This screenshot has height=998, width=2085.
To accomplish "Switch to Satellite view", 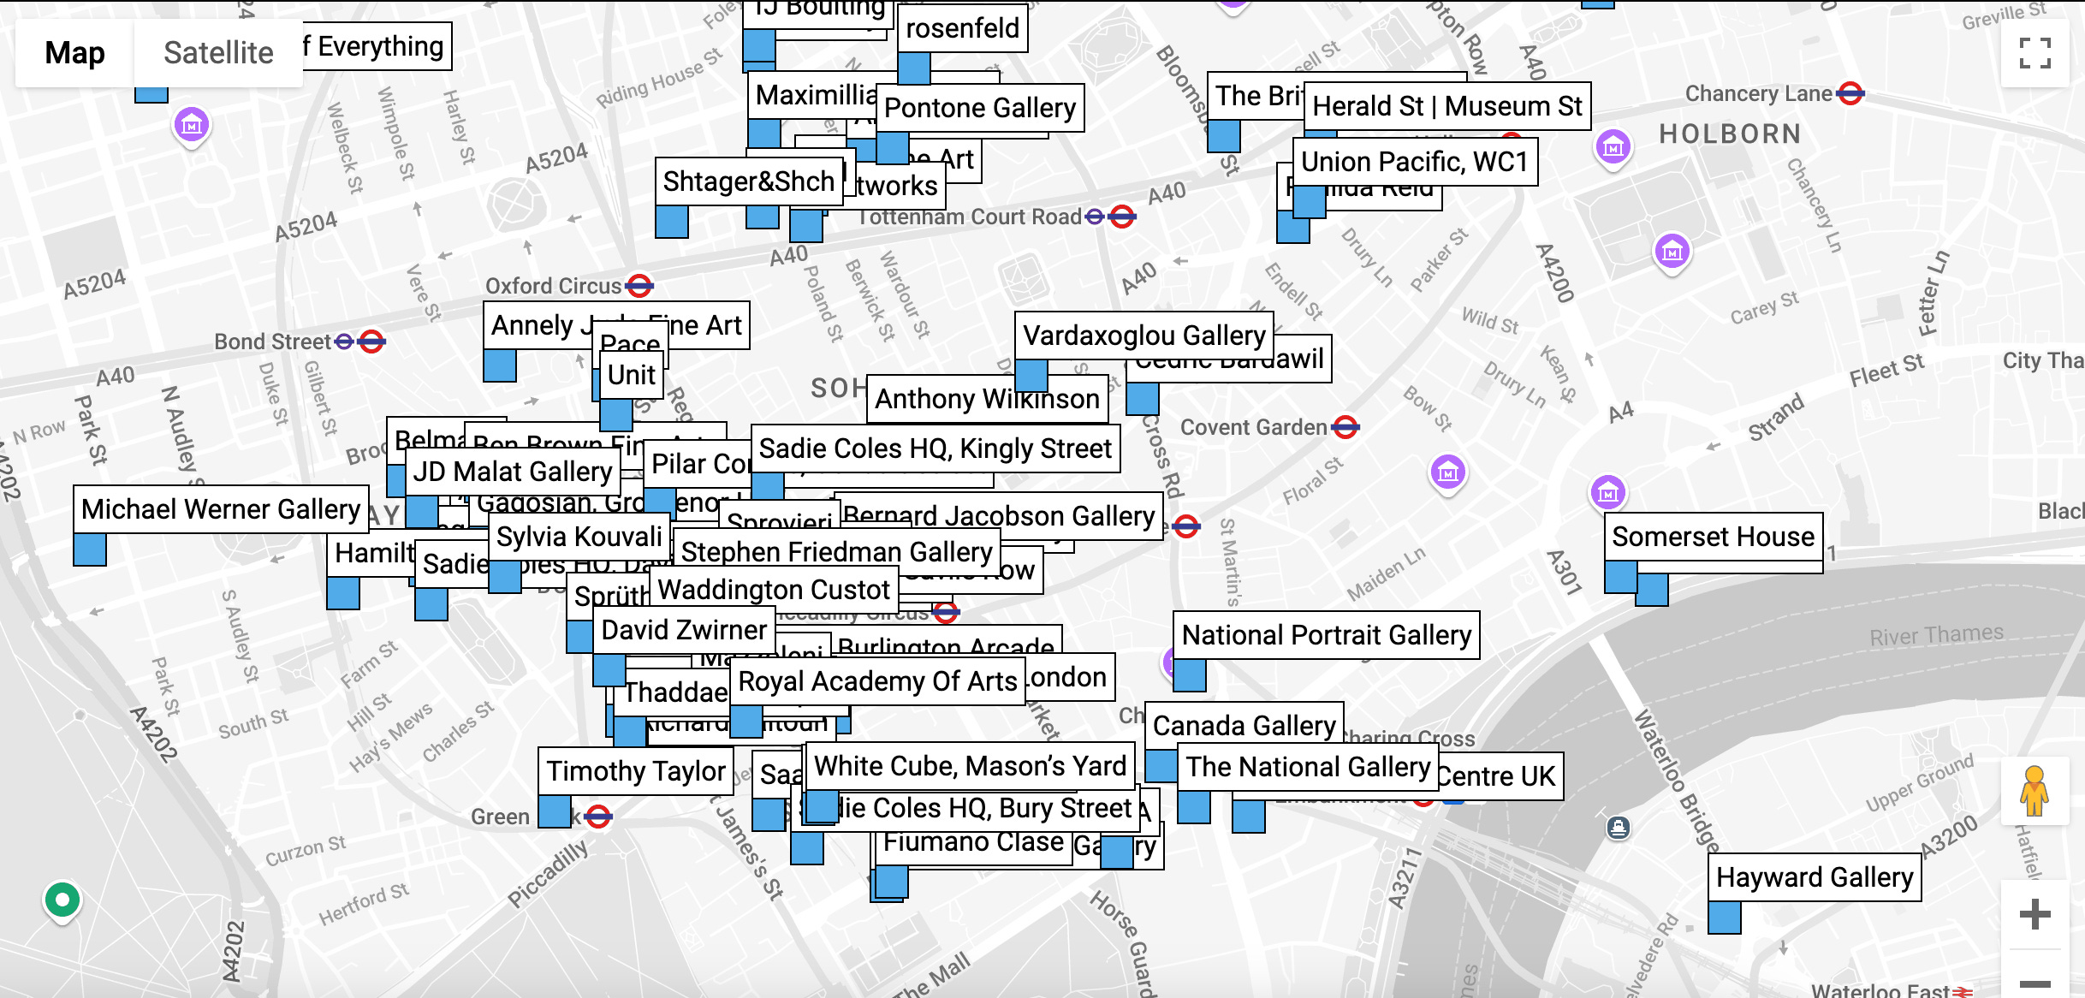I will tap(218, 53).
